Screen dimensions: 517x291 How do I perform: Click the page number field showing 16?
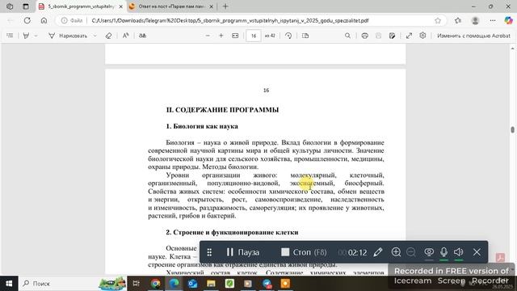tap(253, 36)
